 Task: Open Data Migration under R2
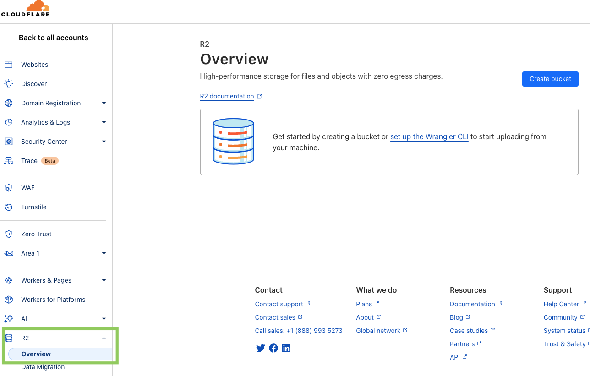pyautogui.click(x=43, y=367)
